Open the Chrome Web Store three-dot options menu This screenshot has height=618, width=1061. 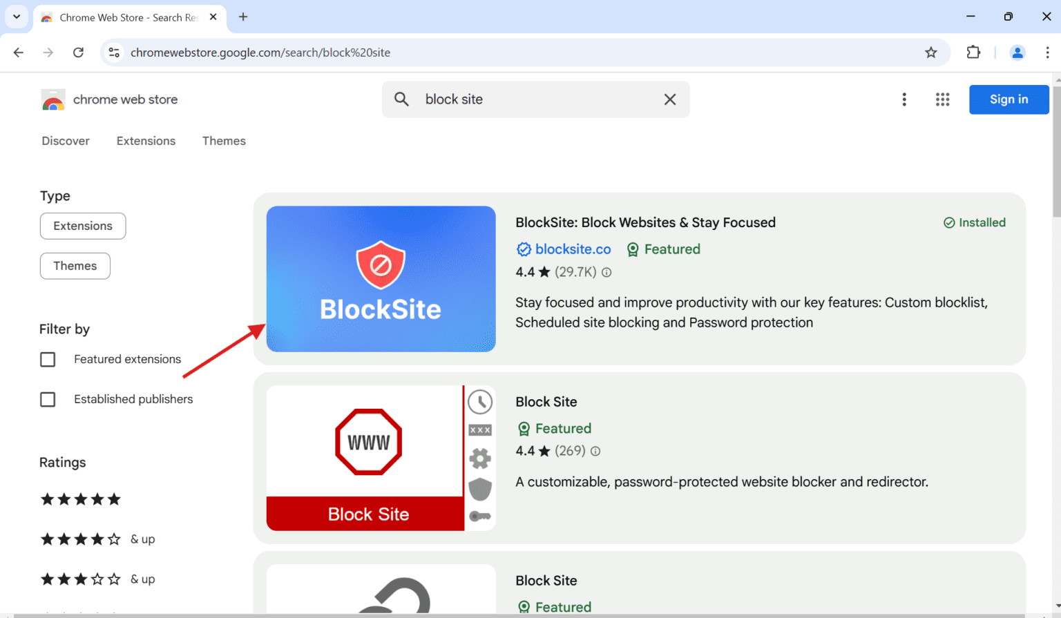[x=904, y=99]
